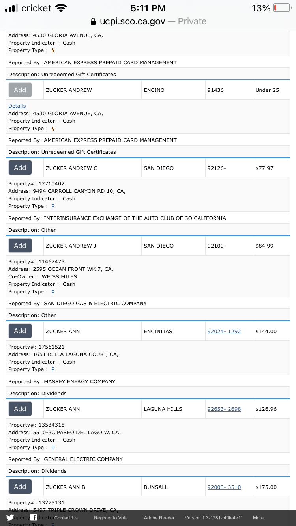The width and height of the screenshot is (296, 526).
Task: Add ZUCKER ANN Laguna Hills property
Action: tap(20, 409)
